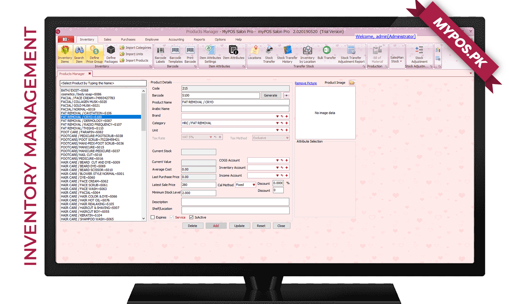Open Stock Transfer History
The height and width of the screenshot is (304, 509).
(x=287, y=54)
